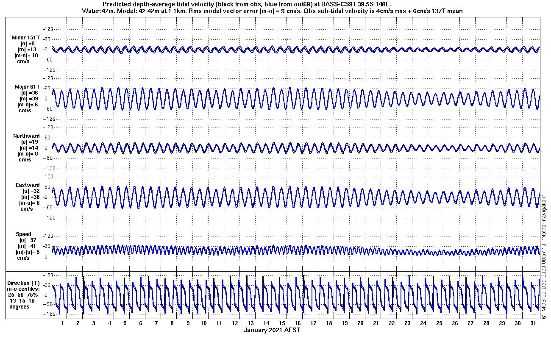This screenshot has width=551, height=339.
Task: Click the '|m|-|o|= 5' value
Action: (27, 252)
